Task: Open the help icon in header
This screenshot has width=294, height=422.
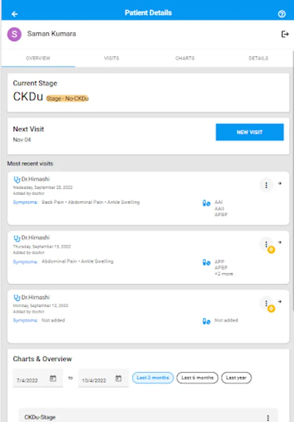Action: pos(282,14)
